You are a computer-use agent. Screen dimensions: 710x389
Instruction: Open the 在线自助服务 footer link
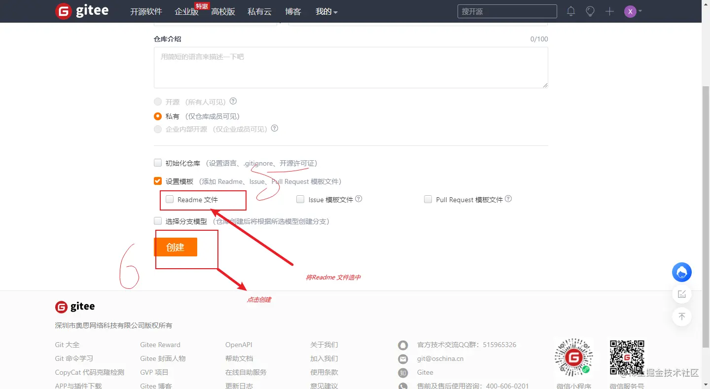pyautogui.click(x=246, y=372)
